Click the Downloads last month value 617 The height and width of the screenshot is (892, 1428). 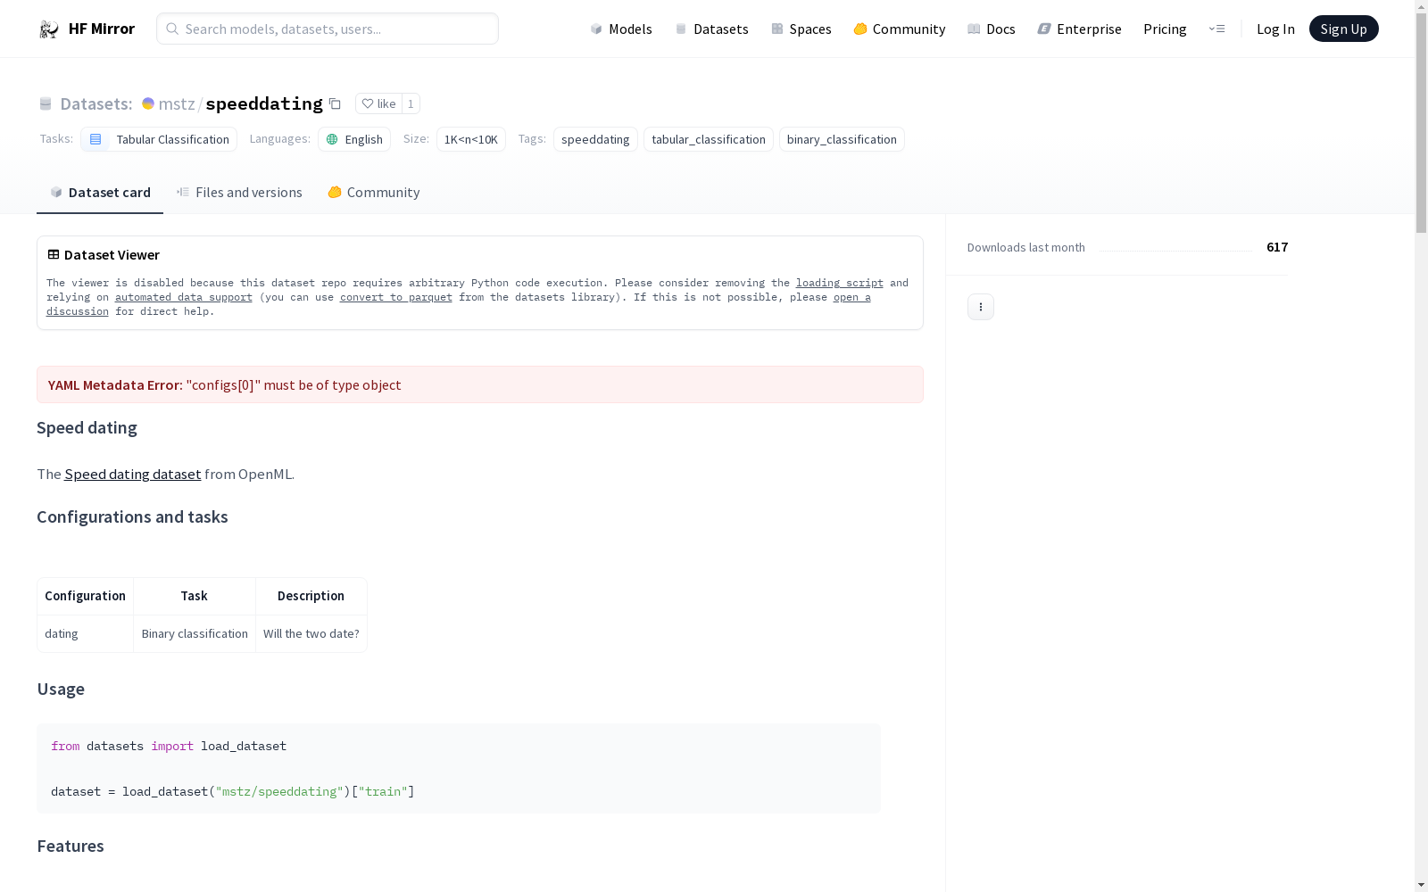[1277, 247]
